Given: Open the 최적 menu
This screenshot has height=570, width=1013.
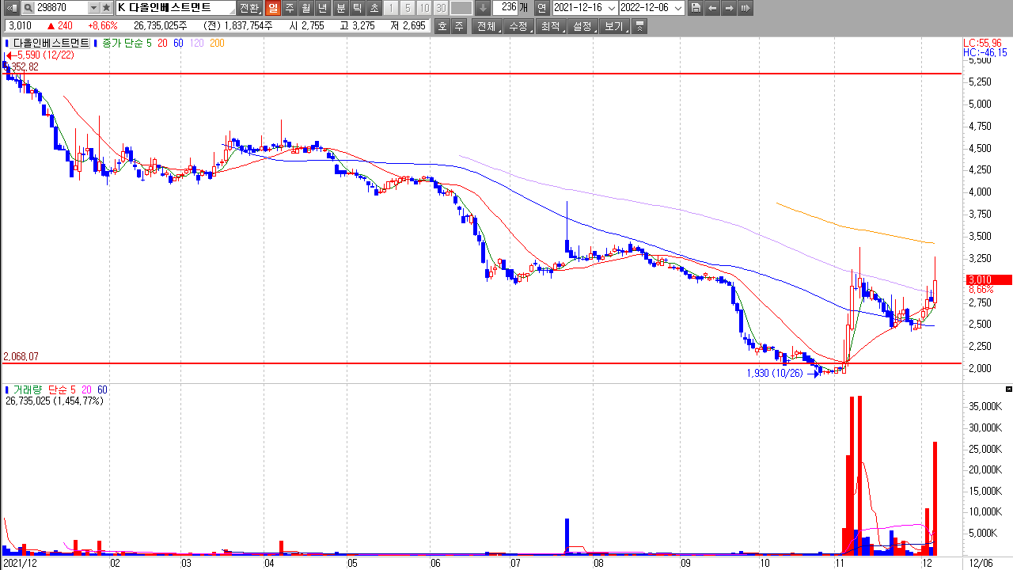Looking at the screenshot, I should tap(550, 26).
